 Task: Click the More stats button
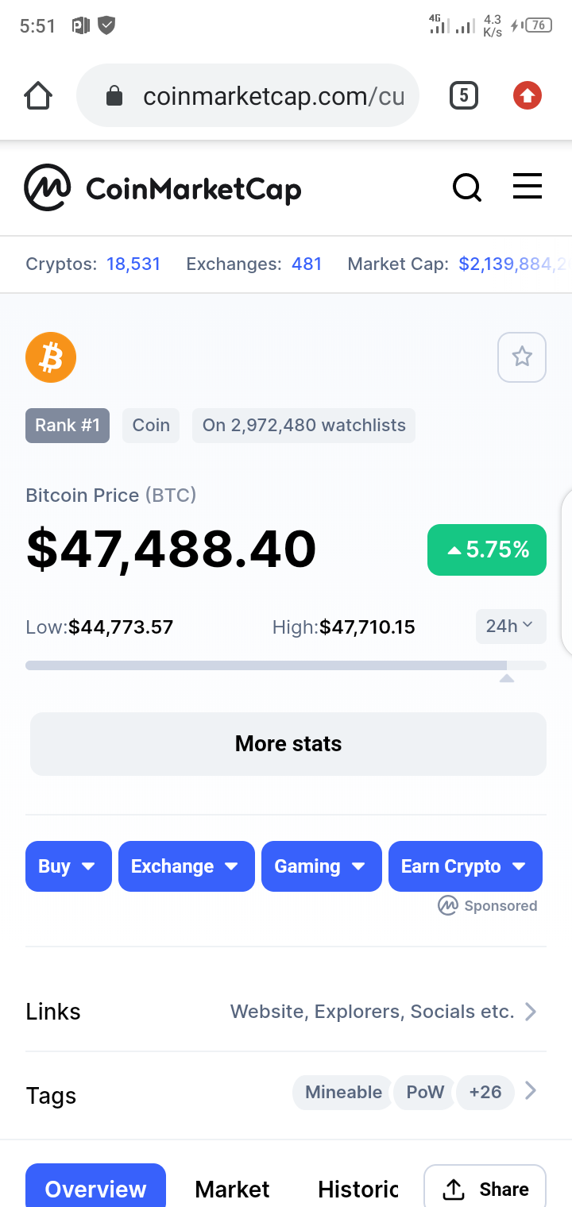pyautogui.click(x=288, y=744)
